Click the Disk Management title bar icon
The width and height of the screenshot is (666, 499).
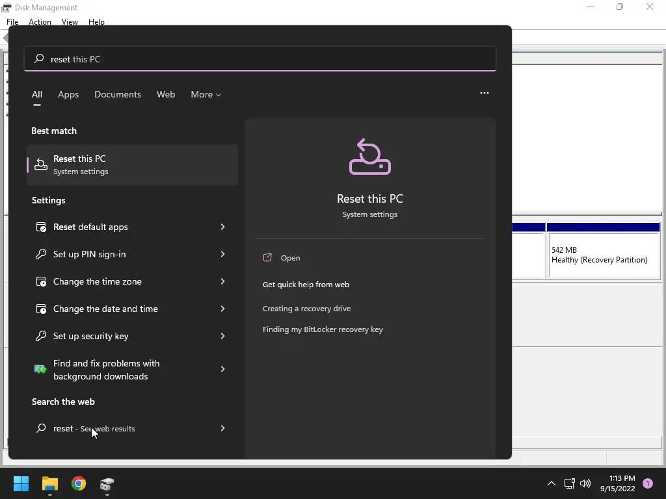pyautogui.click(x=7, y=8)
